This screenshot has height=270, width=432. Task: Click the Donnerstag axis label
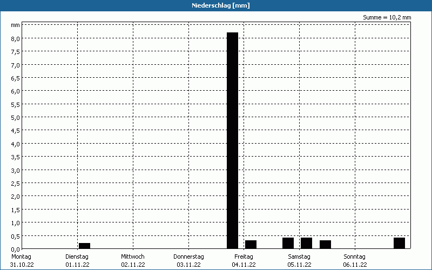(188, 257)
